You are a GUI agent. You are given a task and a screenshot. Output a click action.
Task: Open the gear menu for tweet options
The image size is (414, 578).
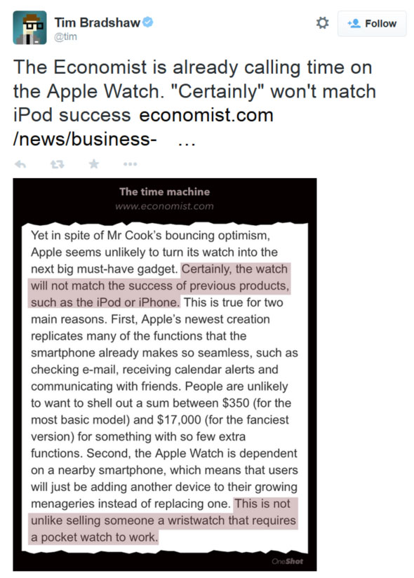(322, 22)
